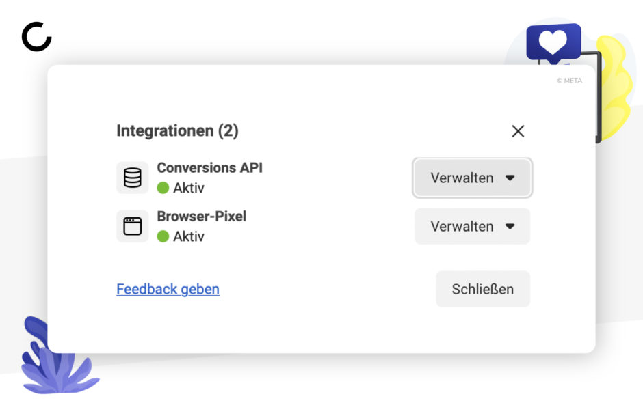The image size is (643, 418).
Task: Click the heart speech bubble illustration
Action: coord(553,44)
